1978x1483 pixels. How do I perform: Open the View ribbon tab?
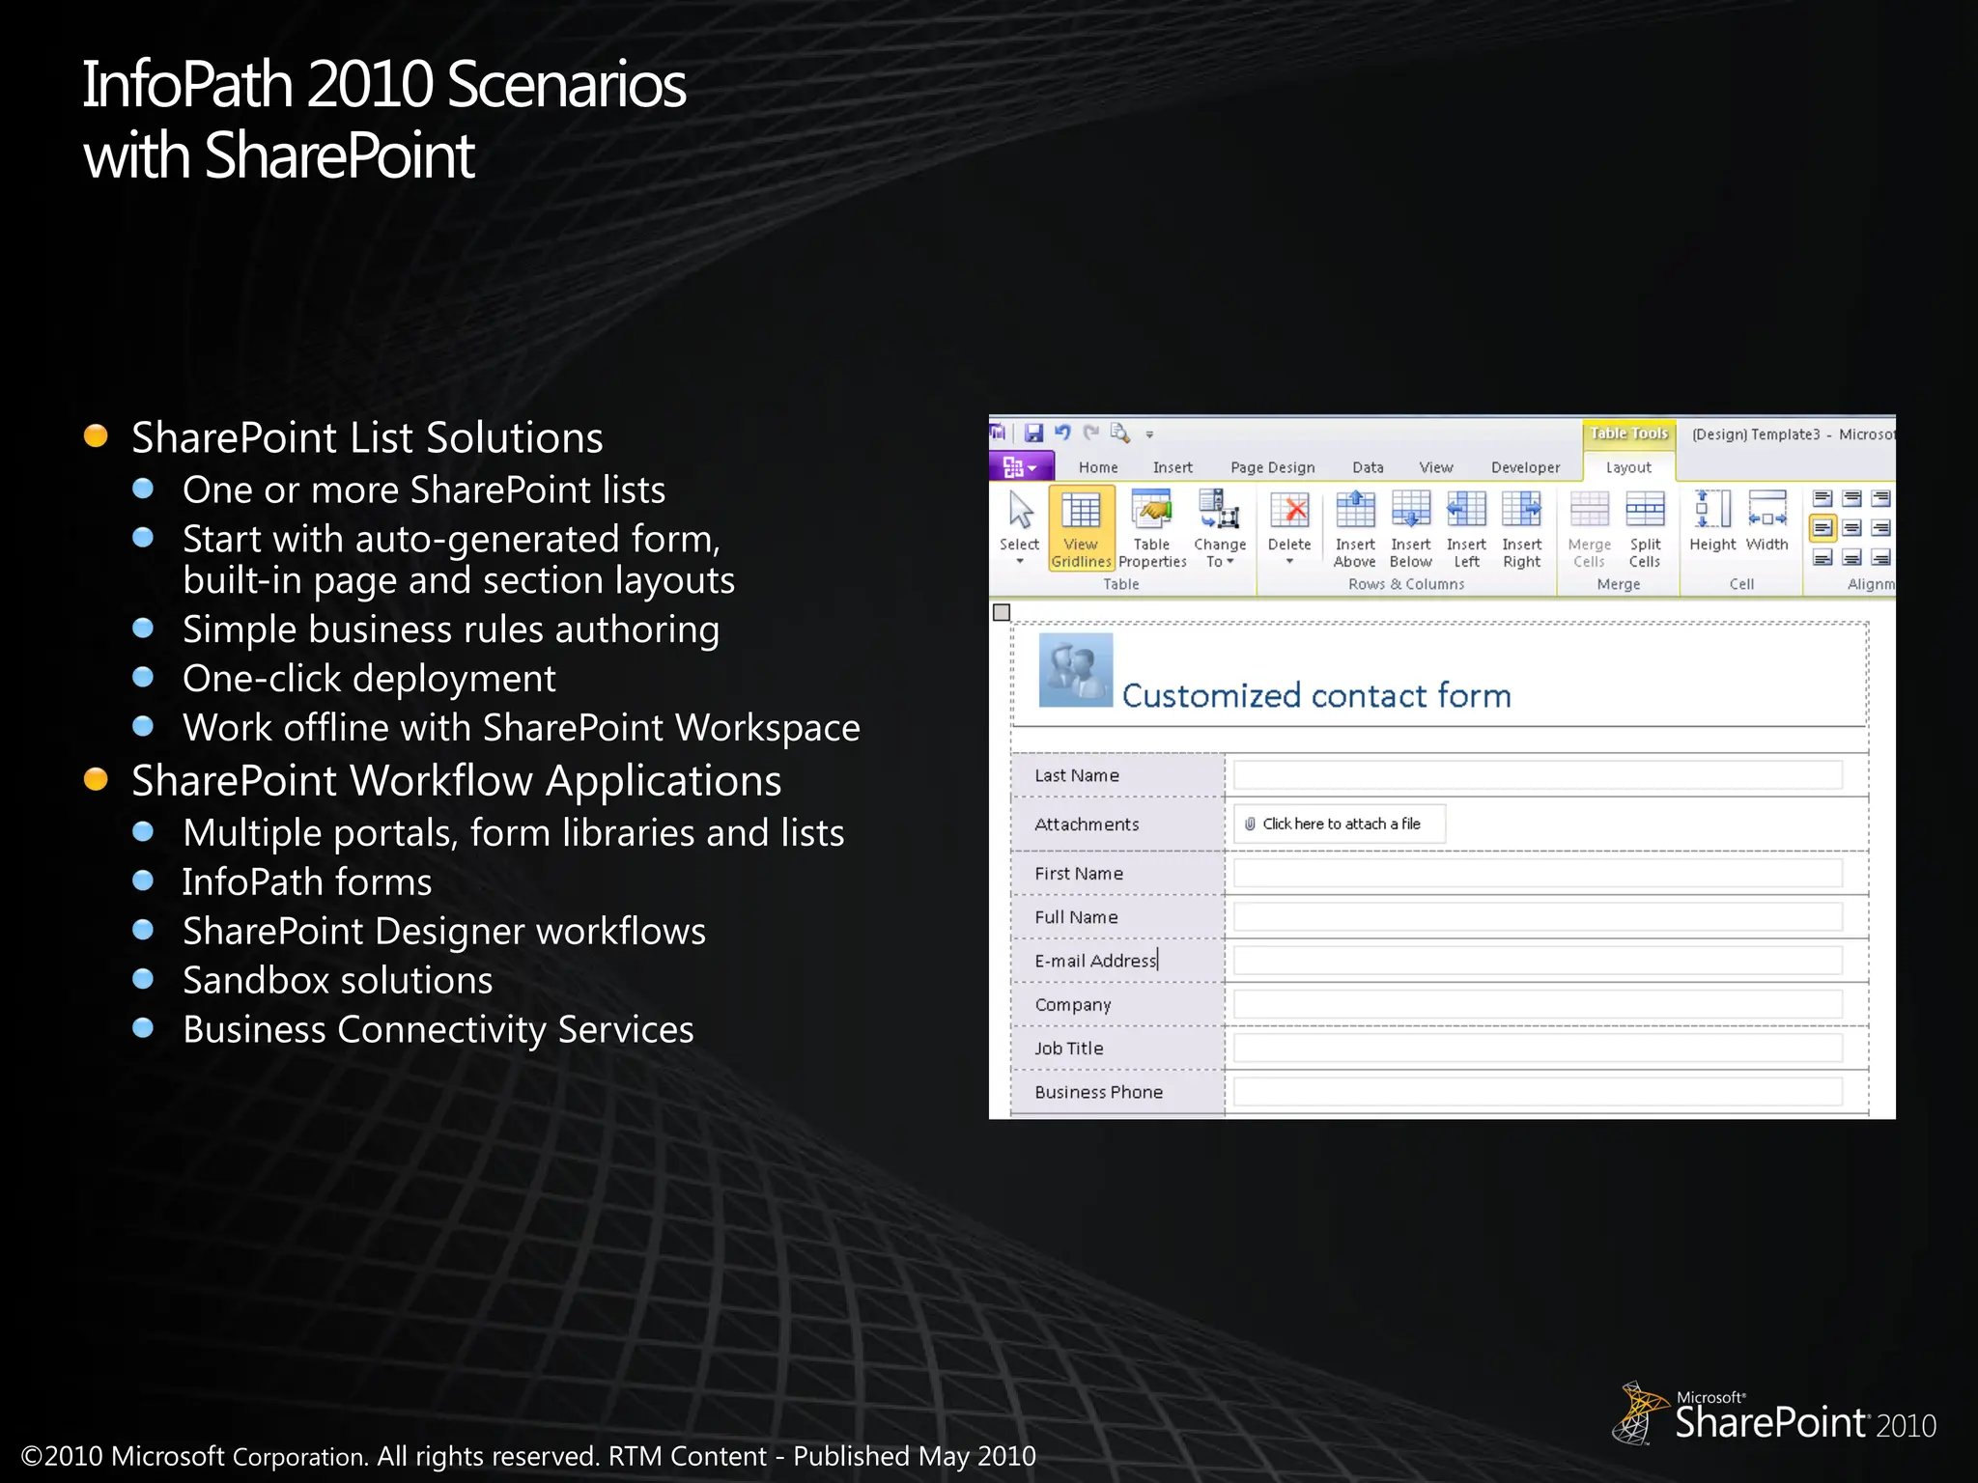point(1435,467)
